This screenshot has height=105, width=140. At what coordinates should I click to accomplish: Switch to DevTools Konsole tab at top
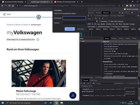pyautogui.click(x=99, y=13)
